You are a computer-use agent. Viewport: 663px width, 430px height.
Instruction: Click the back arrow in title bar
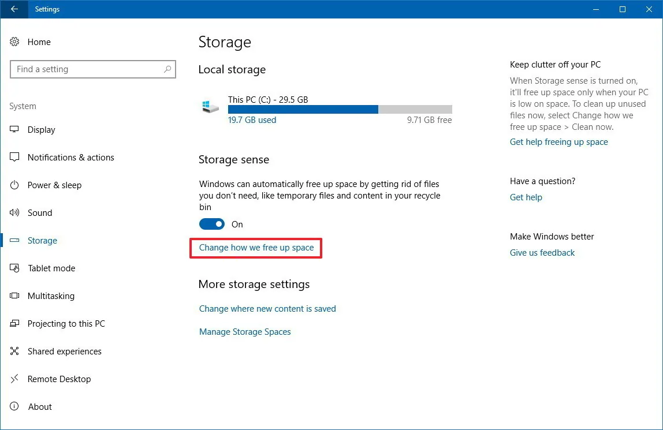click(x=14, y=9)
